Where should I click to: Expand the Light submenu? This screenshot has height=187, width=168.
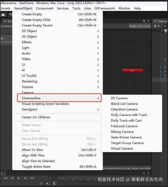58,48
